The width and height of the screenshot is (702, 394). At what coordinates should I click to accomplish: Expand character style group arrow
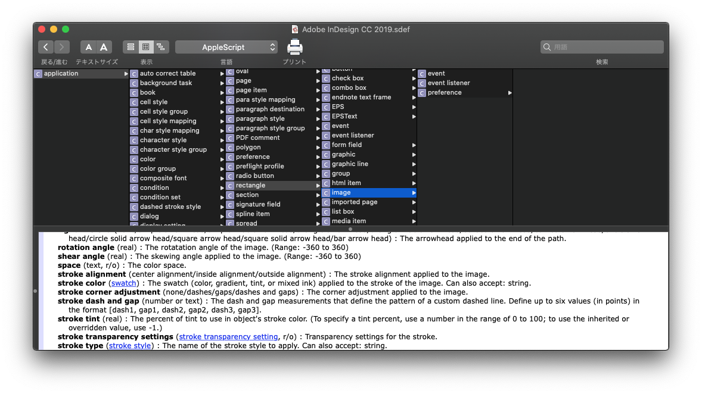pos(222,150)
